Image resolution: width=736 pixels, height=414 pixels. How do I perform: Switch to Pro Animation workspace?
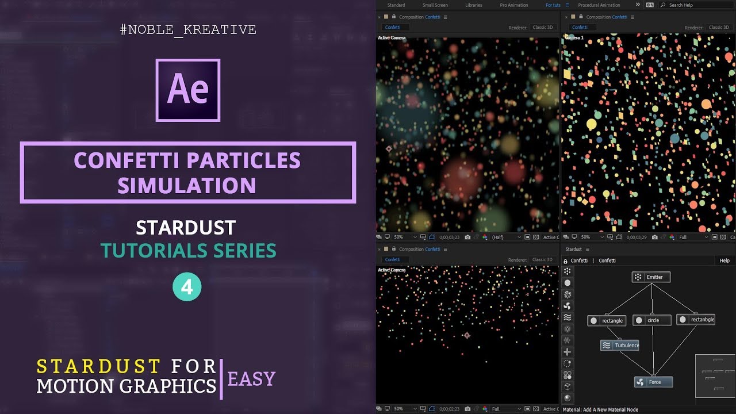coord(513,5)
